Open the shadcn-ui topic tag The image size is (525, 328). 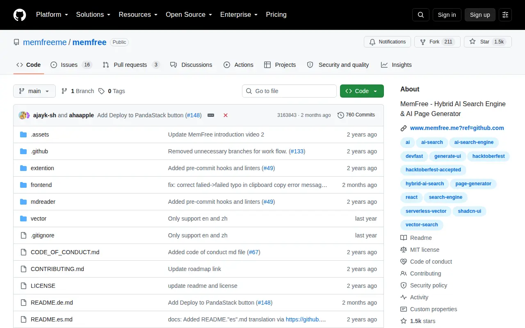(x=470, y=211)
